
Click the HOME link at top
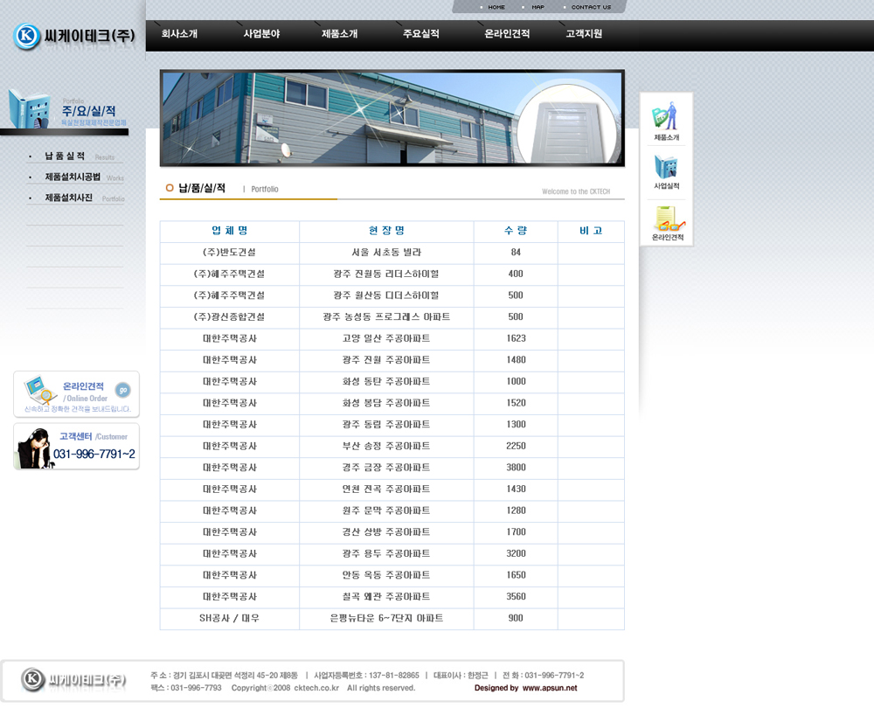pos(496,7)
